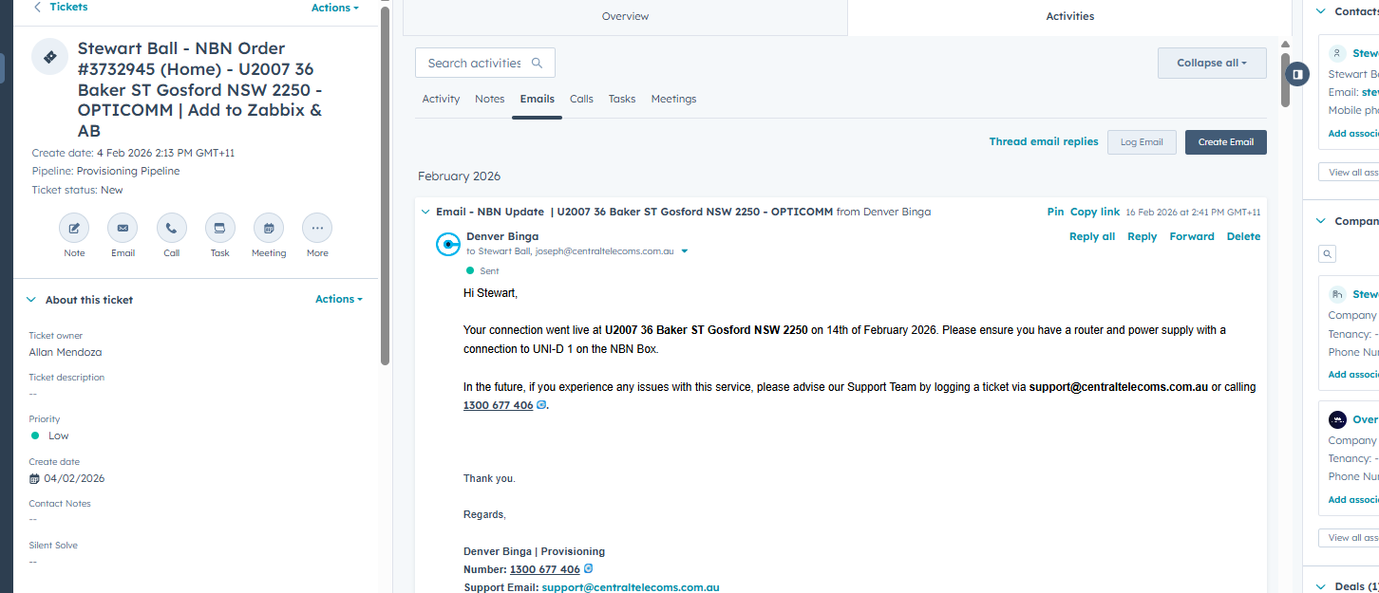Click the Thread email replies link

click(x=1043, y=141)
